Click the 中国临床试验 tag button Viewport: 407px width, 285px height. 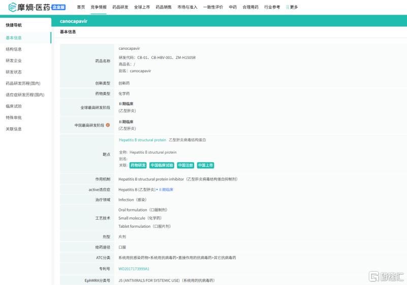(162, 165)
